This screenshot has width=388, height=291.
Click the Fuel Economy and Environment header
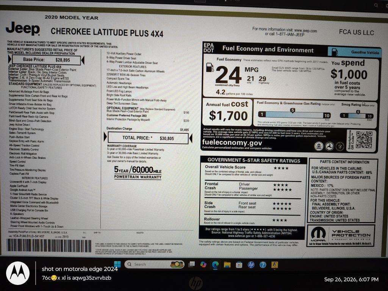tap(268, 49)
